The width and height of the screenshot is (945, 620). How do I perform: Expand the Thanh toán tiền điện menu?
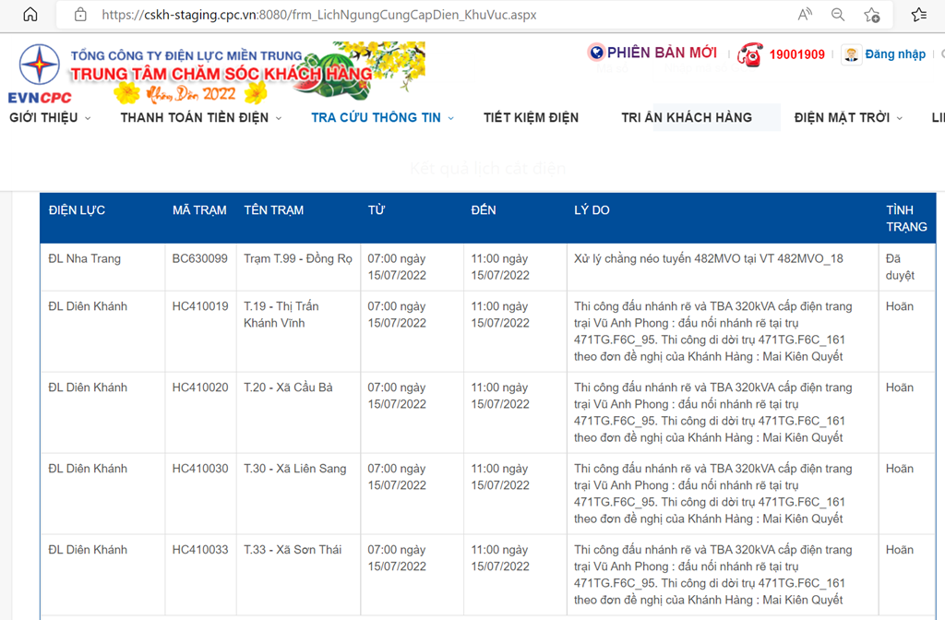point(201,117)
